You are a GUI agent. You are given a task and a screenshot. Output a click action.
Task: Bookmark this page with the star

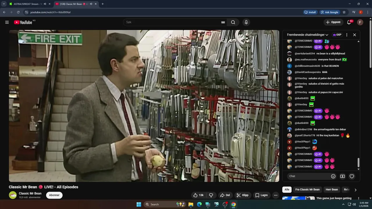pos(344,12)
